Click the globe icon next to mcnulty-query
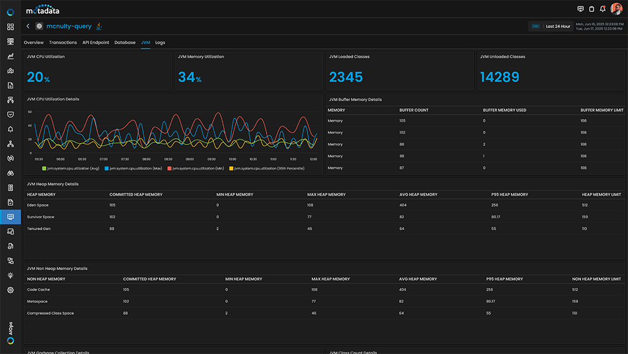Screen dimensions: 628x354 point(39,26)
